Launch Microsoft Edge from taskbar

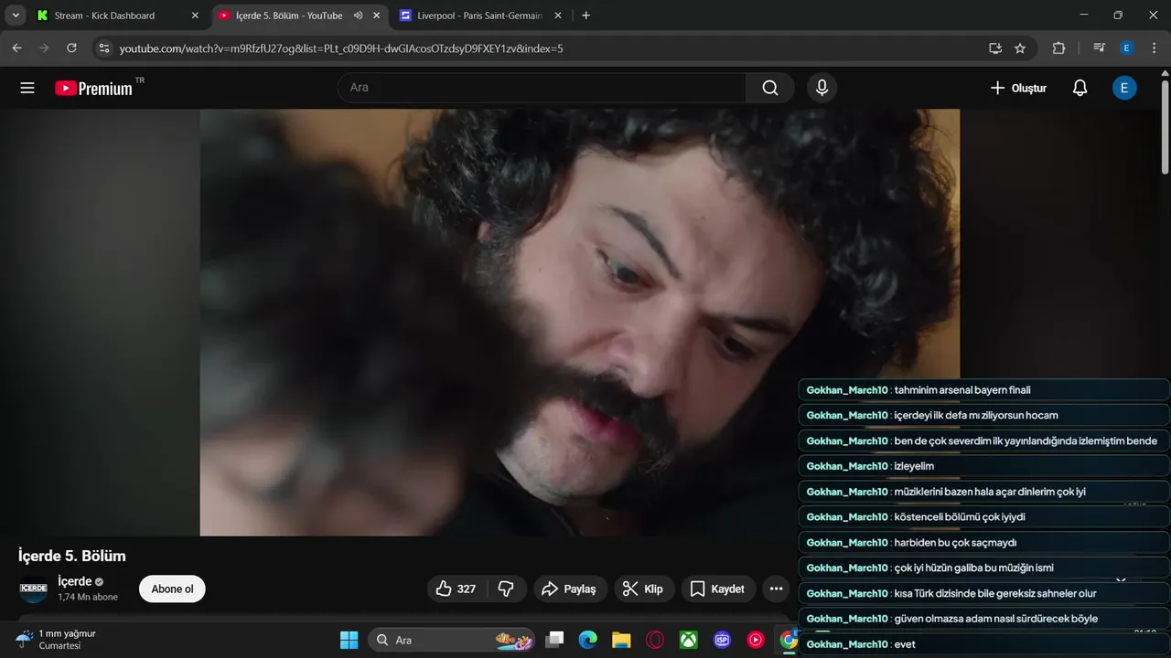coord(587,640)
